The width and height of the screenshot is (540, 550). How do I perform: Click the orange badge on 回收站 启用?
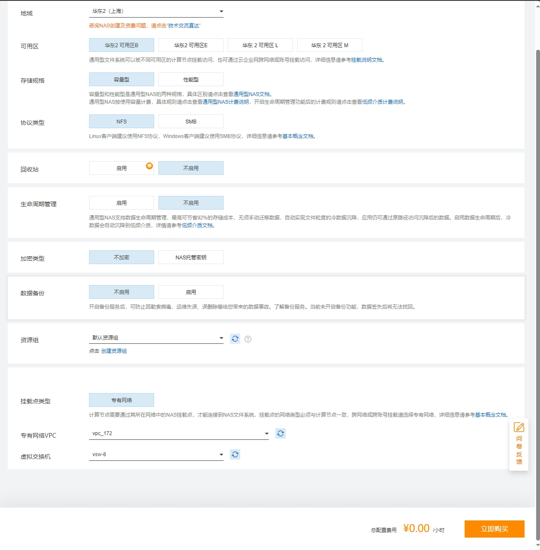click(x=149, y=166)
